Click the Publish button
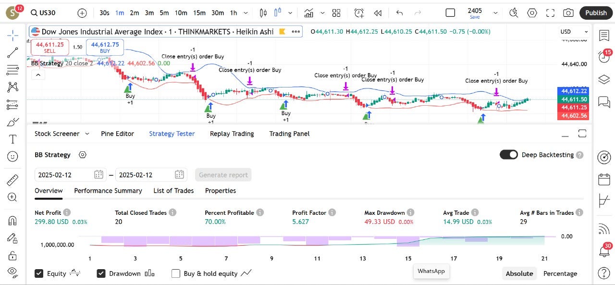 596,13
